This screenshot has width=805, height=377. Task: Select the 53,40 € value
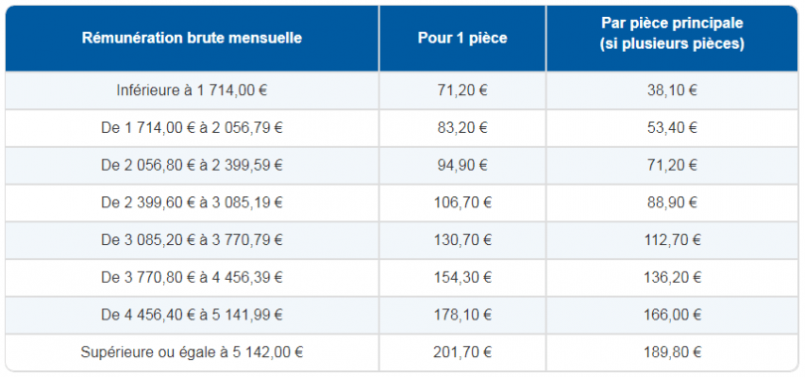tap(673, 128)
